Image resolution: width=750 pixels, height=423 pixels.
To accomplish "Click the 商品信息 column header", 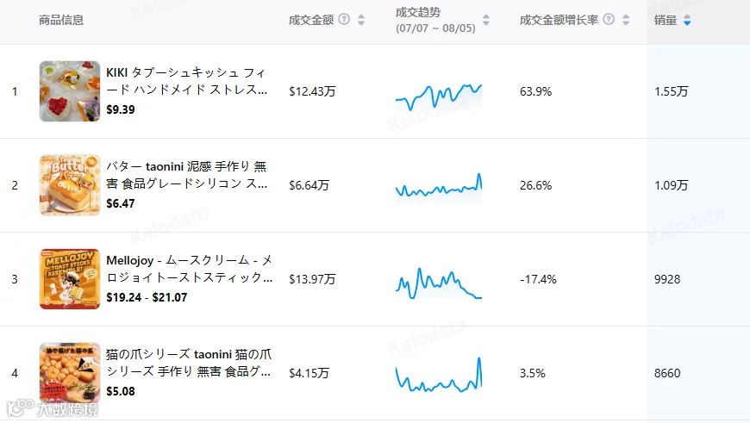I will pyautogui.click(x=61, y=20).
